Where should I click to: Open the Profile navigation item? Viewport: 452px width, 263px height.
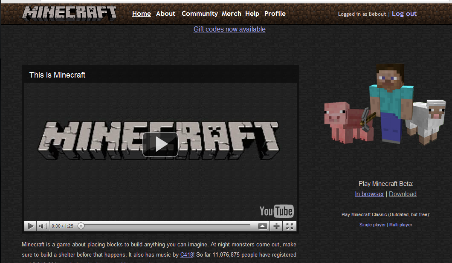point(275,14)
